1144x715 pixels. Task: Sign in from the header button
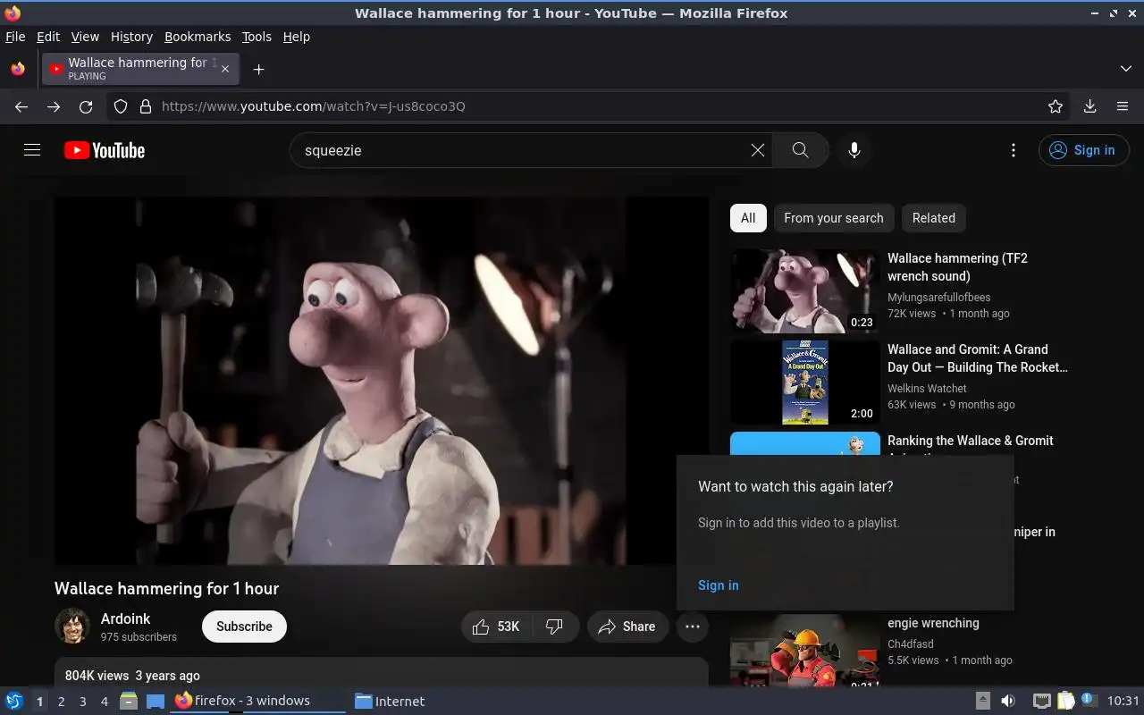point(1083,150)
